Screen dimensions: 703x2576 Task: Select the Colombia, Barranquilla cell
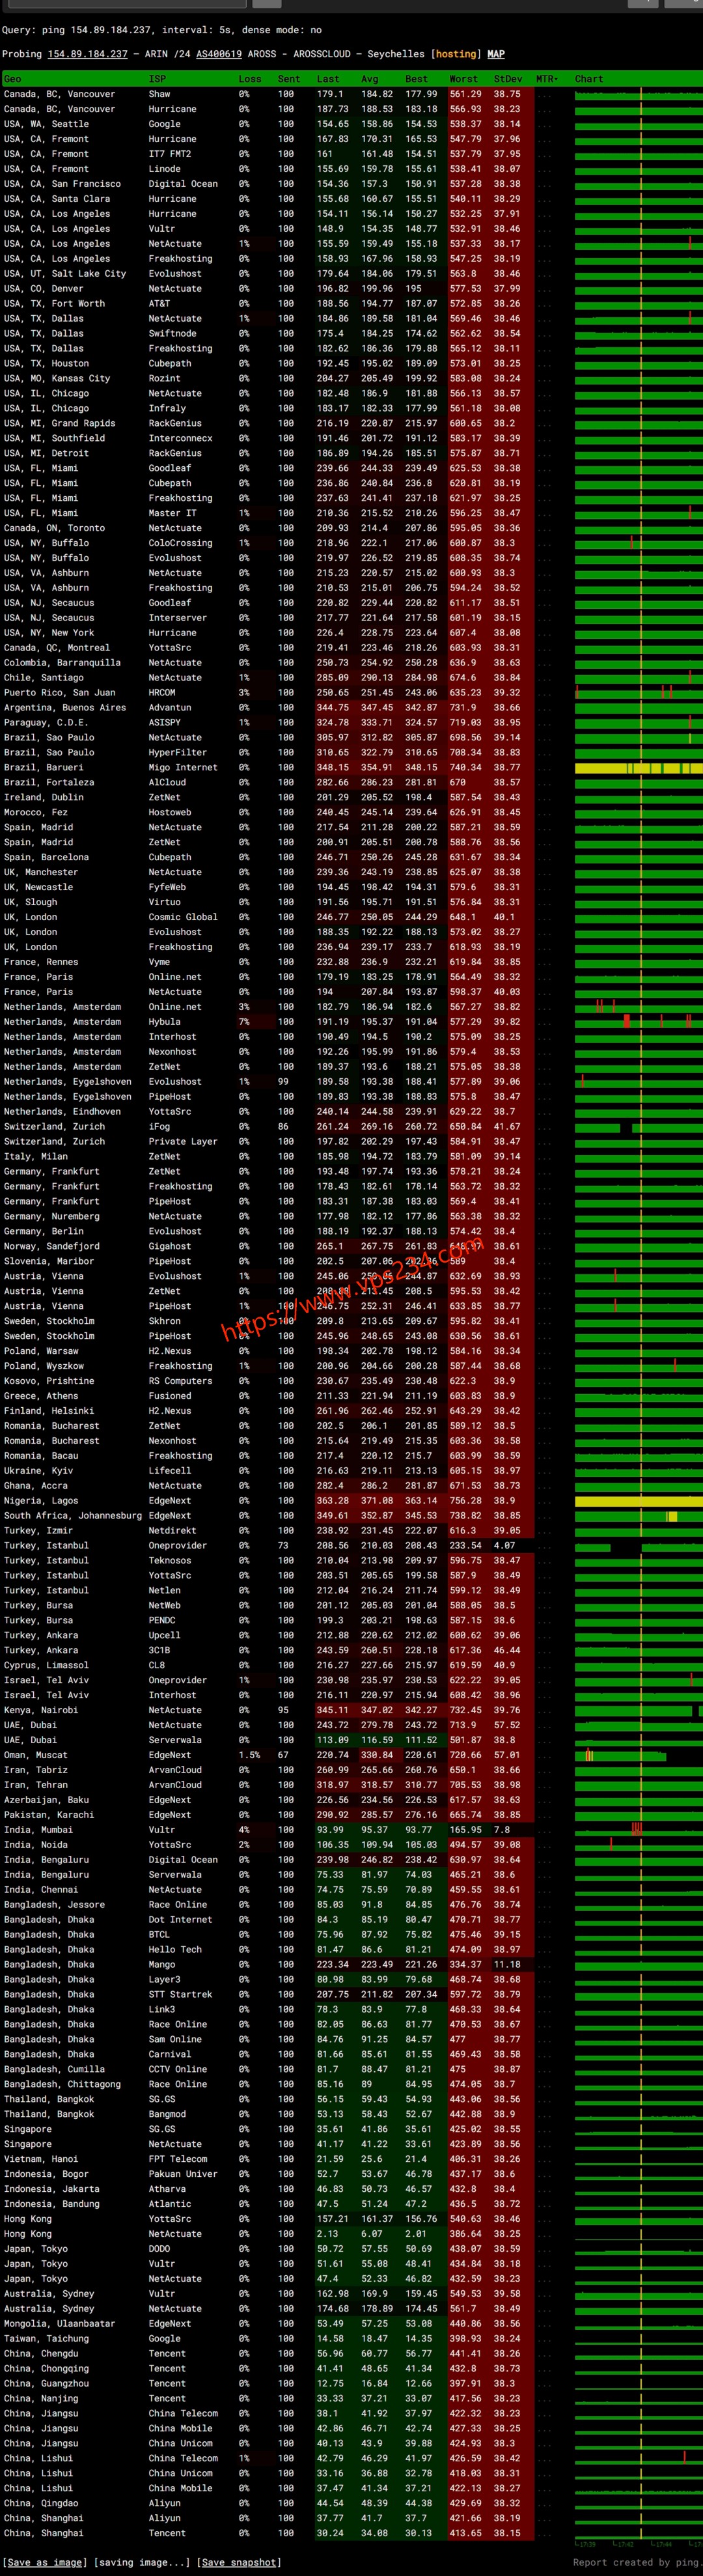coord(62,662)
